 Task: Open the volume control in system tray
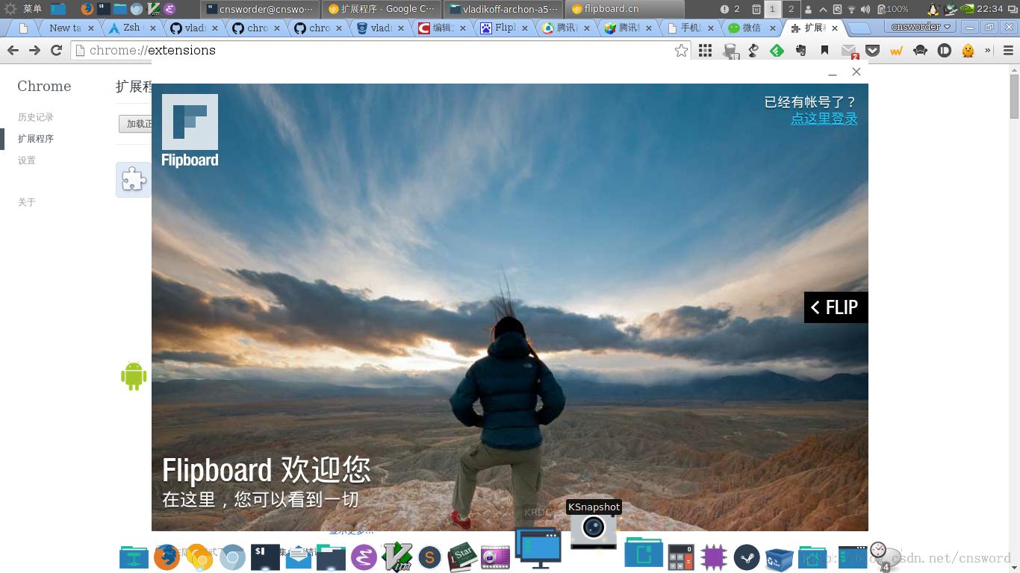pos(865,9)
